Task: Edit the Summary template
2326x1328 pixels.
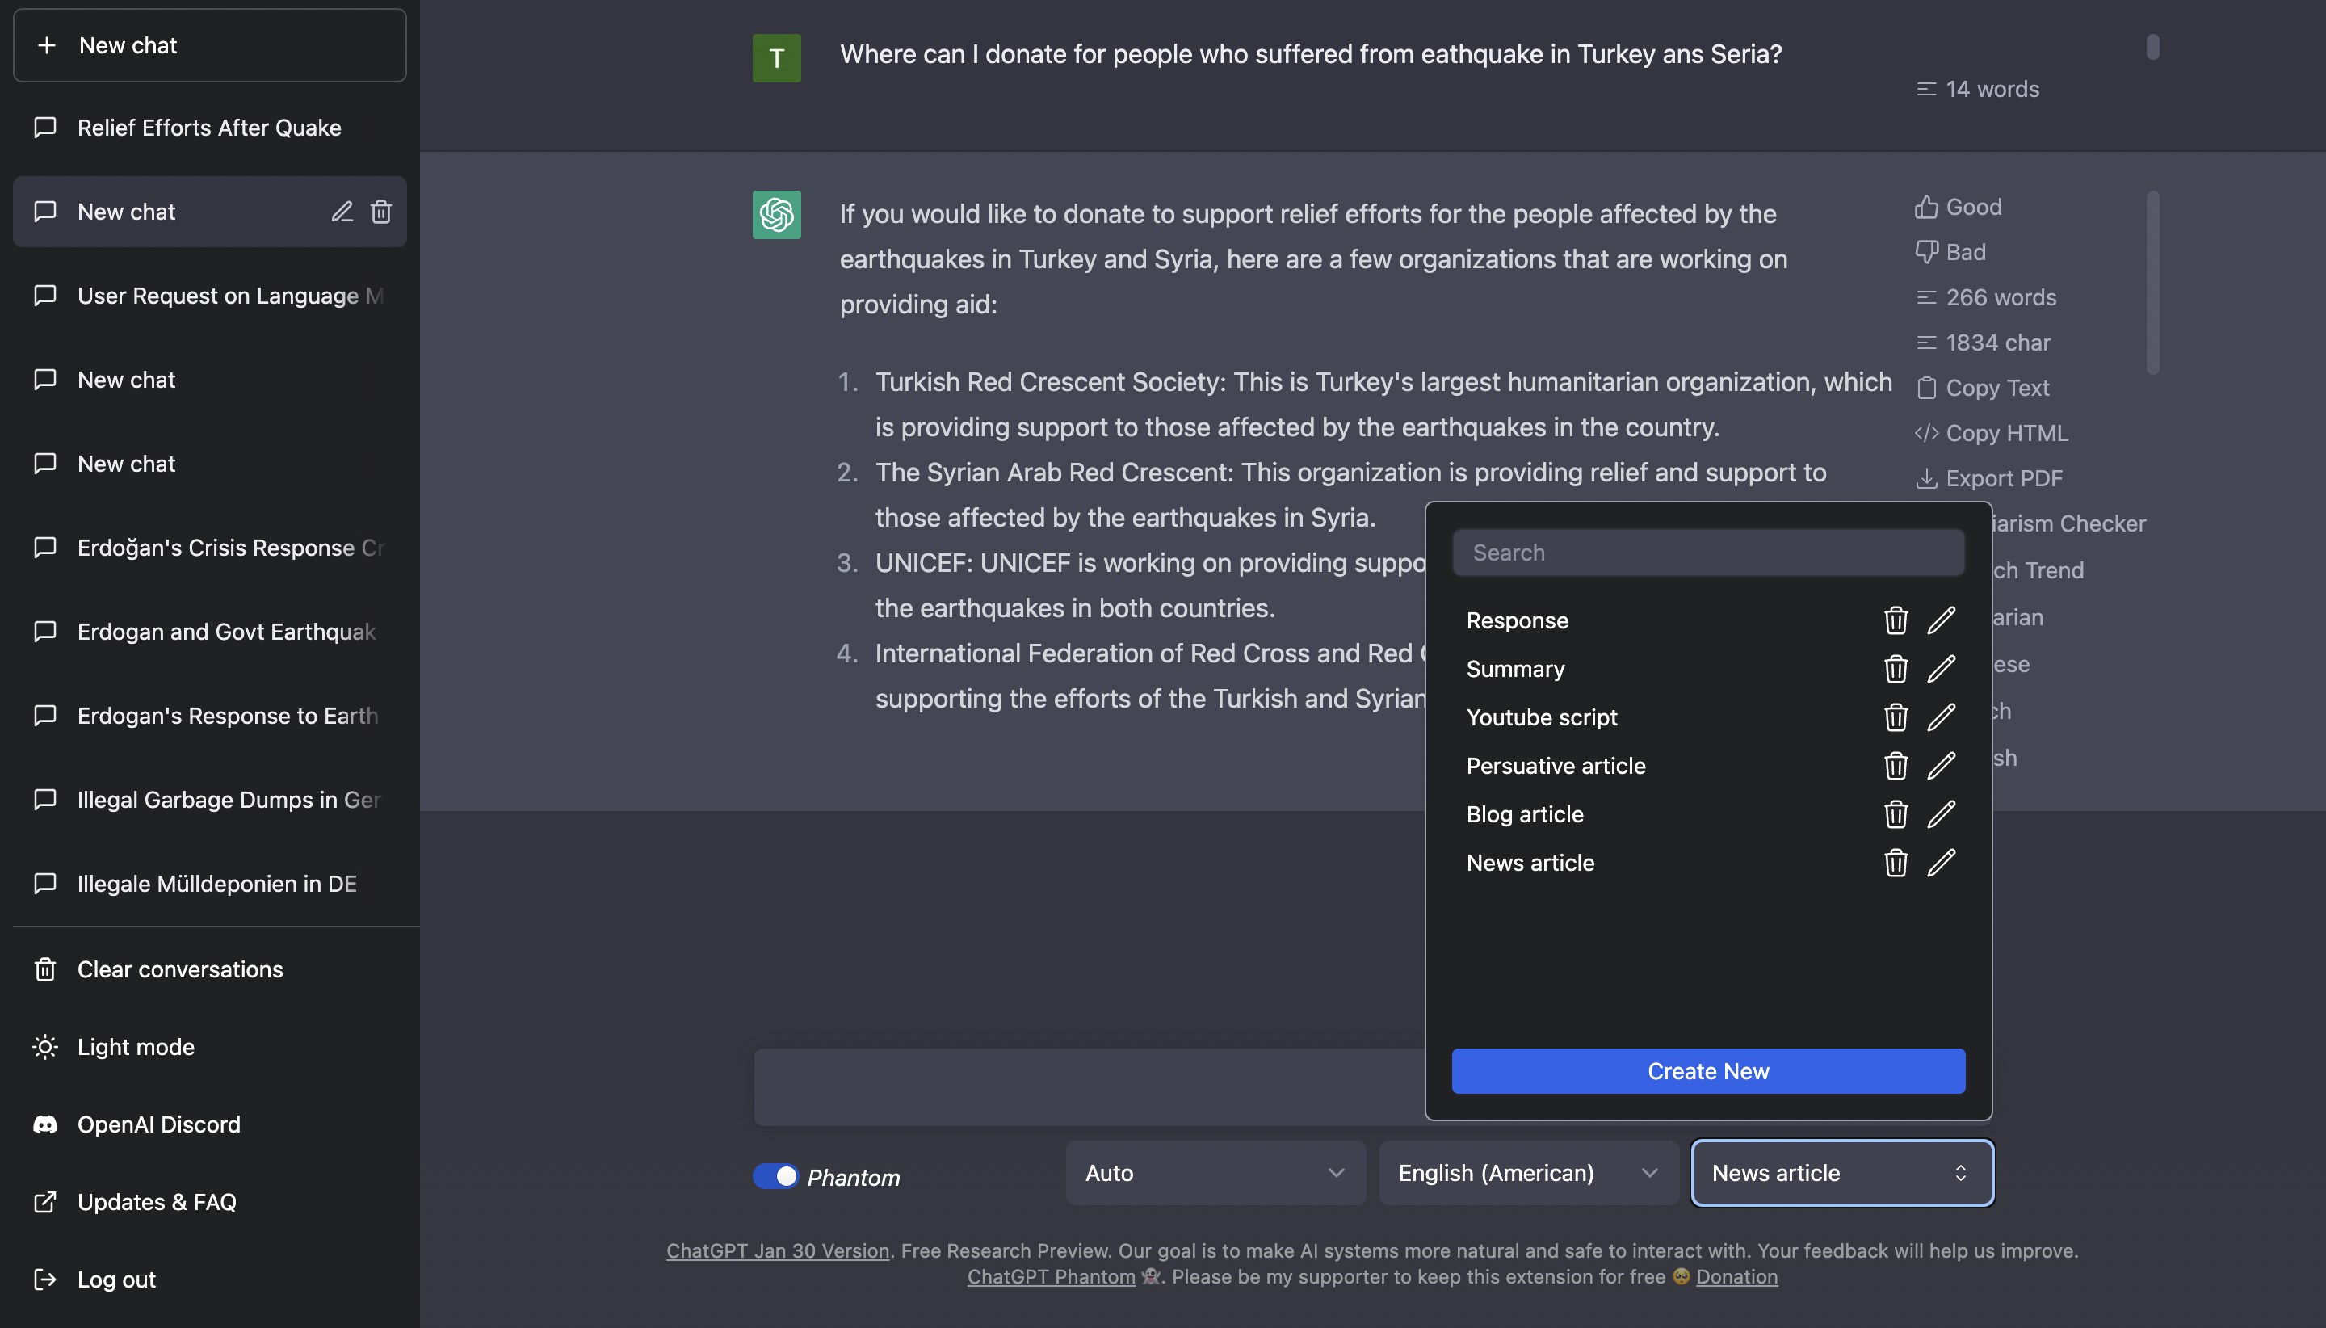Action: coord(1942,669)
